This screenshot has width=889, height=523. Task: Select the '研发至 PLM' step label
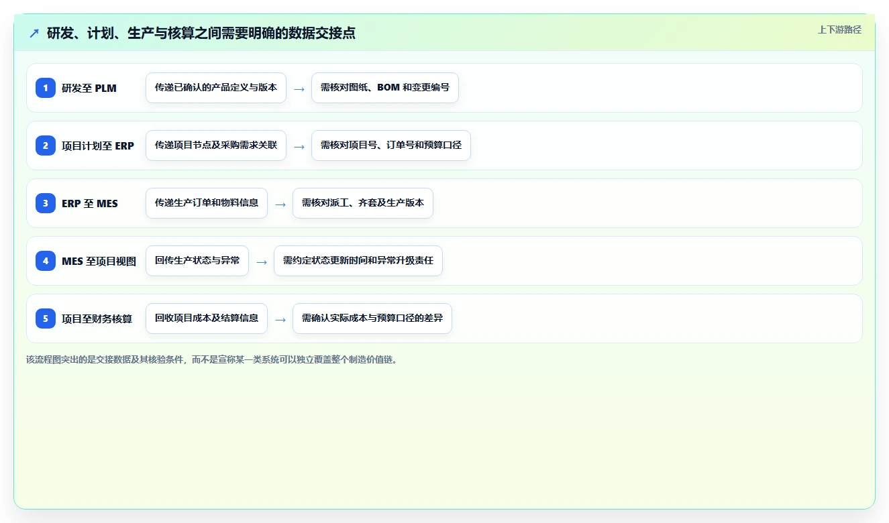89,88
